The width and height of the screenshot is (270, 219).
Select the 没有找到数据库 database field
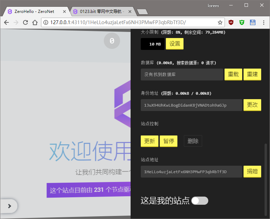pyautogui.click(x=182, y=74)
